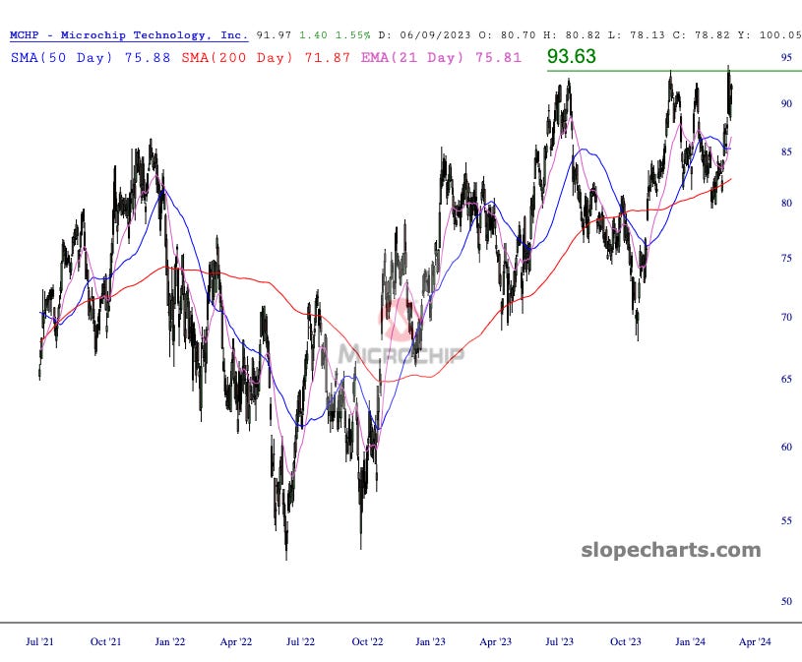
Task: Click the H: 80.82 high value
Action: tap(572, 35)
